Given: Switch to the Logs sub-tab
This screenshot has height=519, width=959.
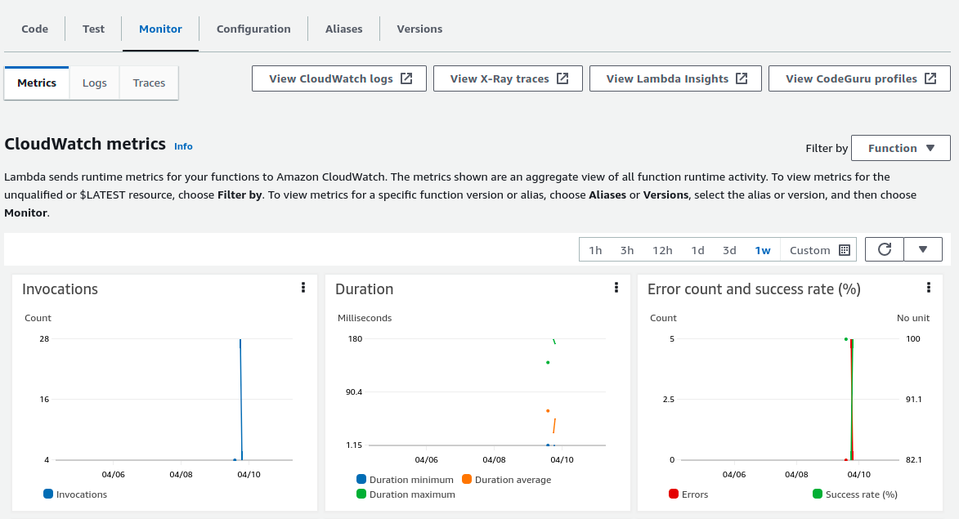Looking at the screenshot, I should click(x=95, y=83).
